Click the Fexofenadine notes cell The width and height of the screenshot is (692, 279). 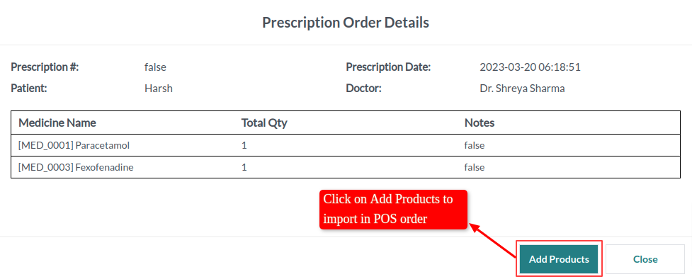pos(475,167)
